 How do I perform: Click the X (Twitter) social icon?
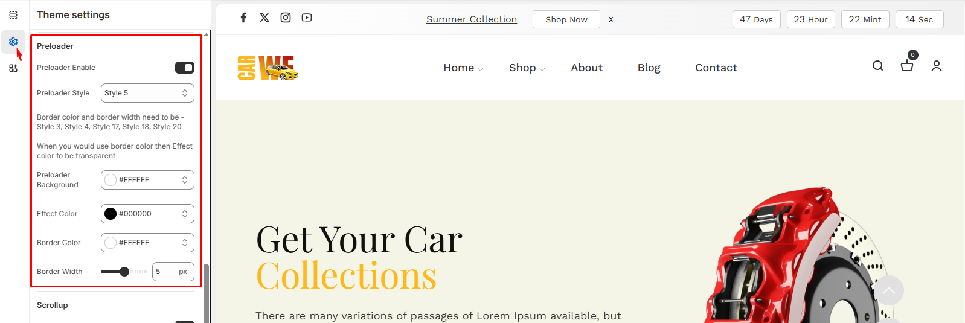(264, 18)
